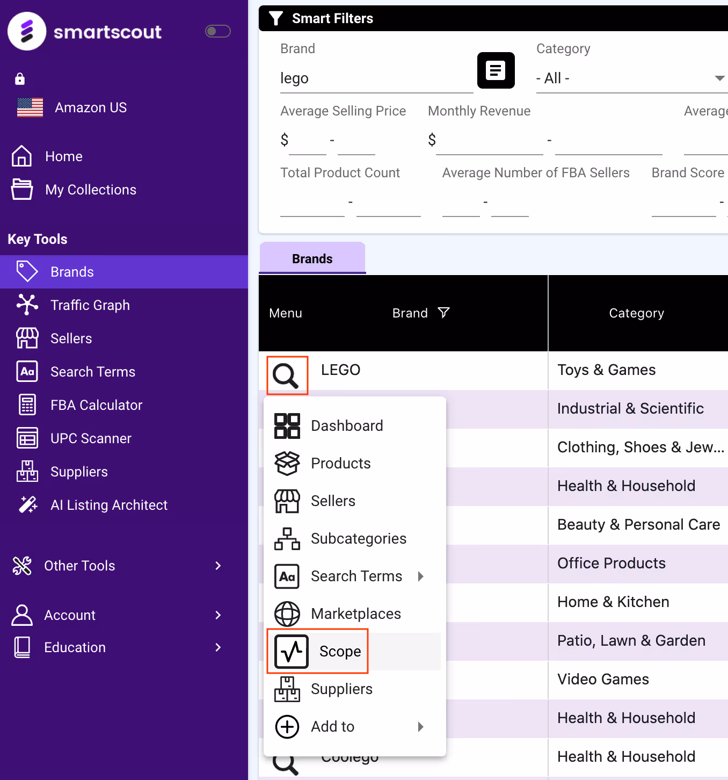Click Clothing, Shoes & Jew... category cell

(638, 447)
